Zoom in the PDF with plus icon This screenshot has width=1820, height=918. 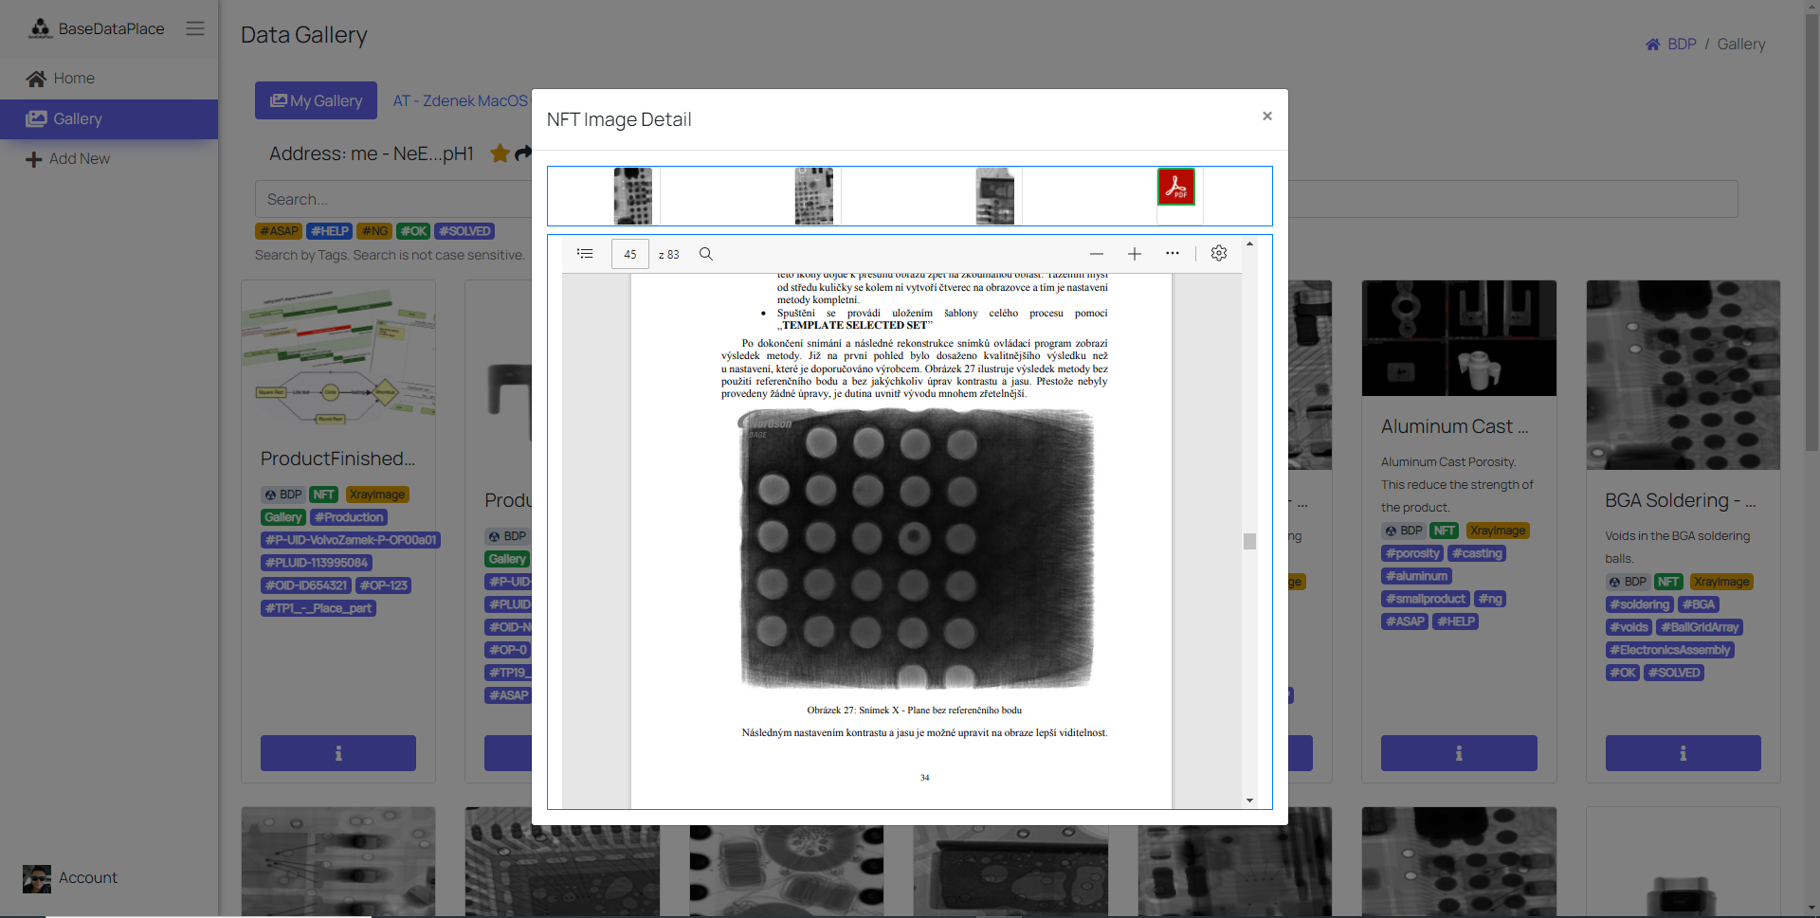tap(1135, 254)
